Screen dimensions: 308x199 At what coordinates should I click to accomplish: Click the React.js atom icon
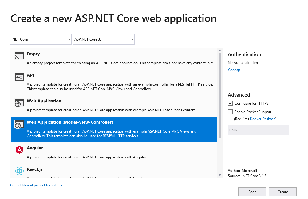click(x=19, y=171)
